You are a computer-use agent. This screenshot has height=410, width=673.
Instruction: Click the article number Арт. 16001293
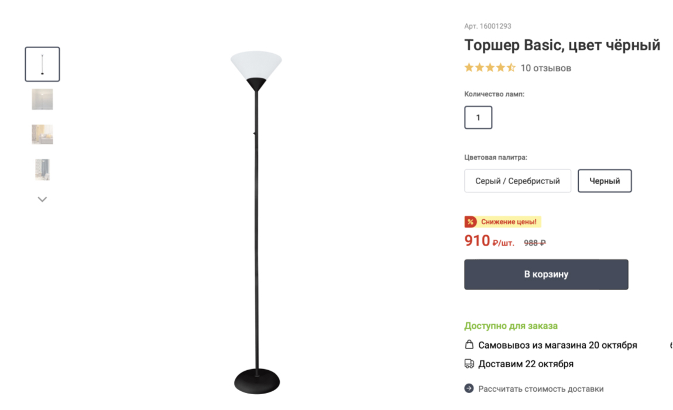(487, 26)
